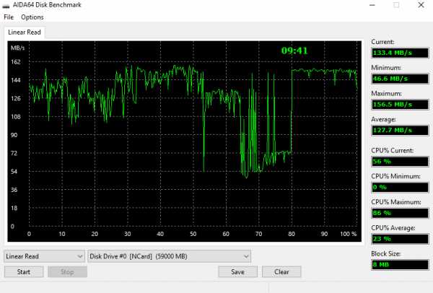Screen dimensions: 433x293
Task: Click the Current 133.4 MB/s value field
Action: [400, 53]
